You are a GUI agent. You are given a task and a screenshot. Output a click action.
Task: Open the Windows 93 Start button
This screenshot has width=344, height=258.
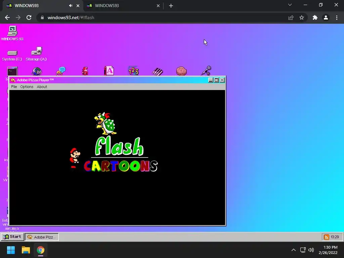click(x=12, y=237)
